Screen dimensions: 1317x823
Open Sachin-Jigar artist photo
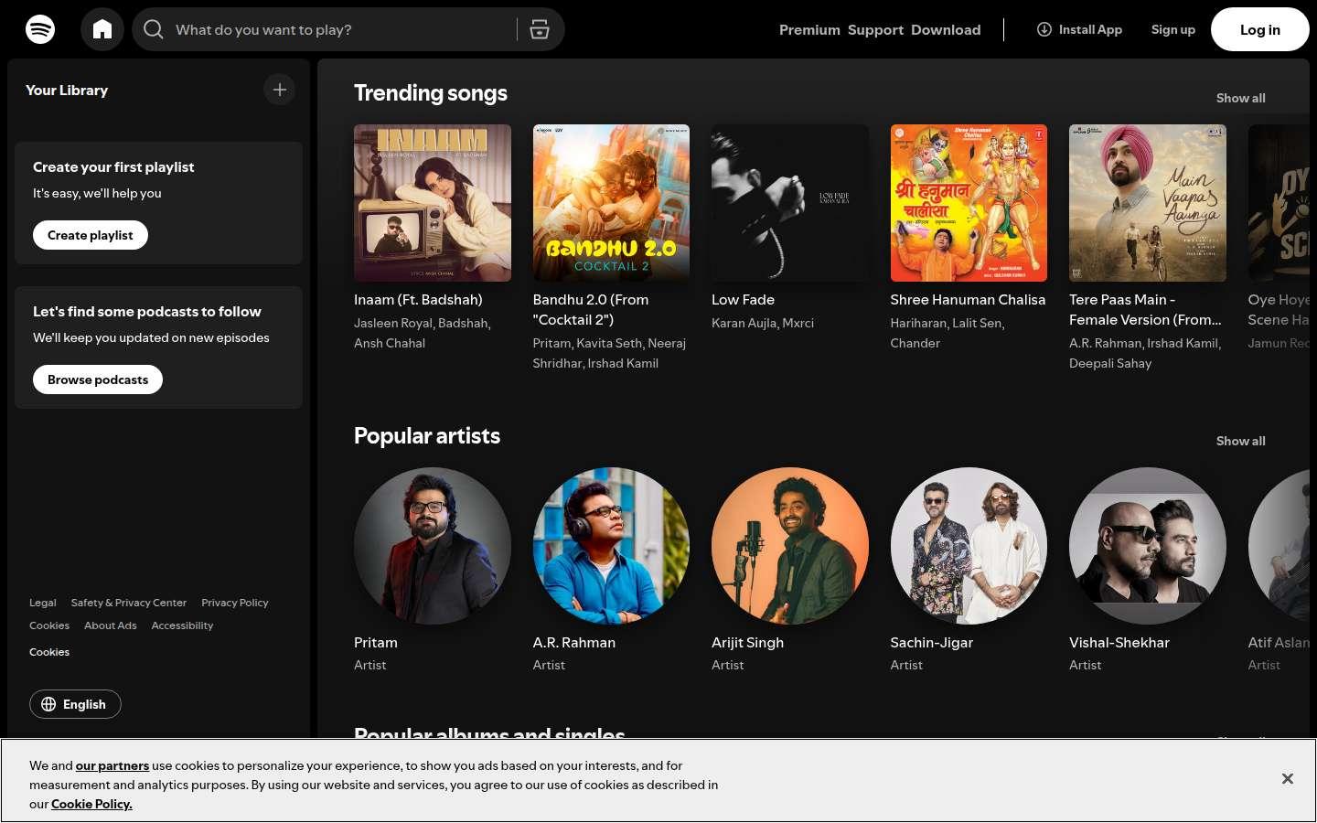[969, 546]
